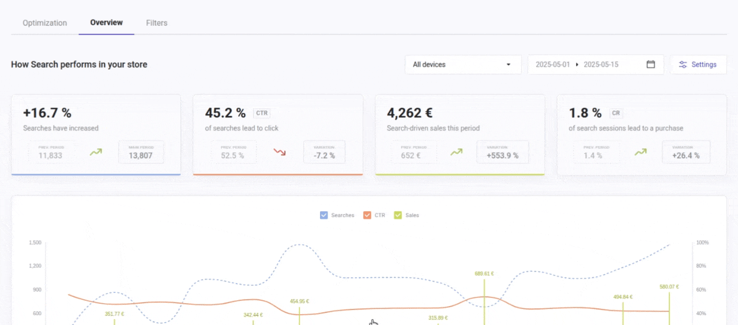Screen dimensions: 738x325
Task: Click the CTR badge next to 45.2 %
Action: point(262,113)
